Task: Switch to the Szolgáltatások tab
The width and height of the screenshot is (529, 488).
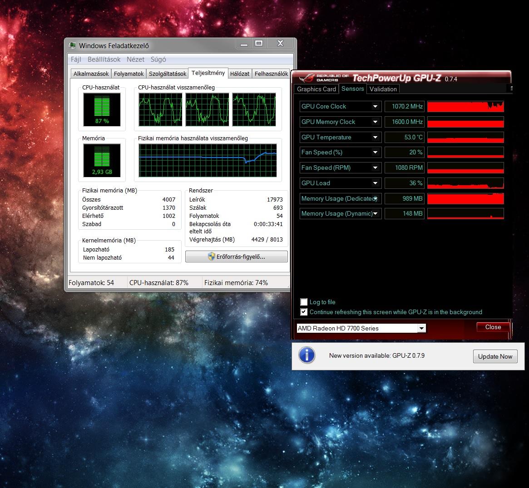Action: coord(168,74)
